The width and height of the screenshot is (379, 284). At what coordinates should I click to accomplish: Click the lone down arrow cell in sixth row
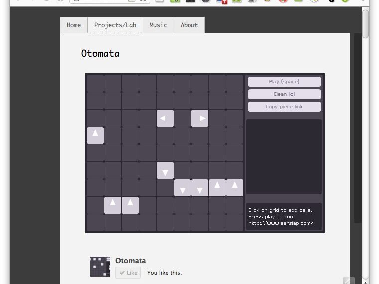click(x=165, y=170)
